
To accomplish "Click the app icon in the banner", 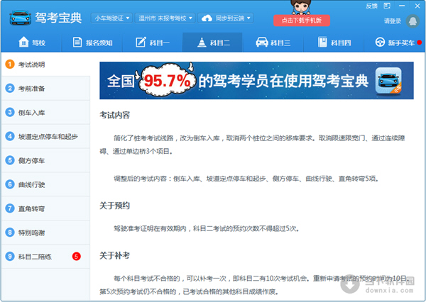I will tap(388, 81).
